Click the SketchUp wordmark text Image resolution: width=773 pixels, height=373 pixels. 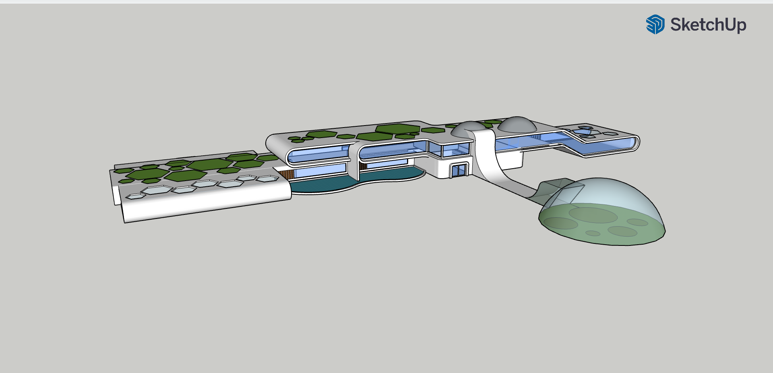(708, 25)
